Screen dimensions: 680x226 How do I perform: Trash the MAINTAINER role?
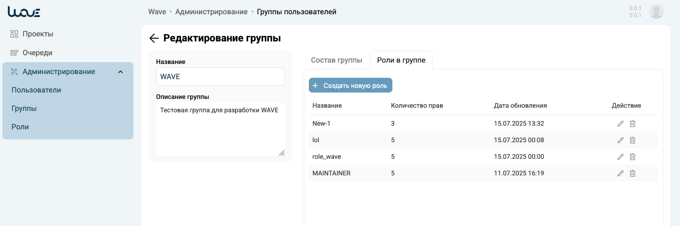(633, 173)
